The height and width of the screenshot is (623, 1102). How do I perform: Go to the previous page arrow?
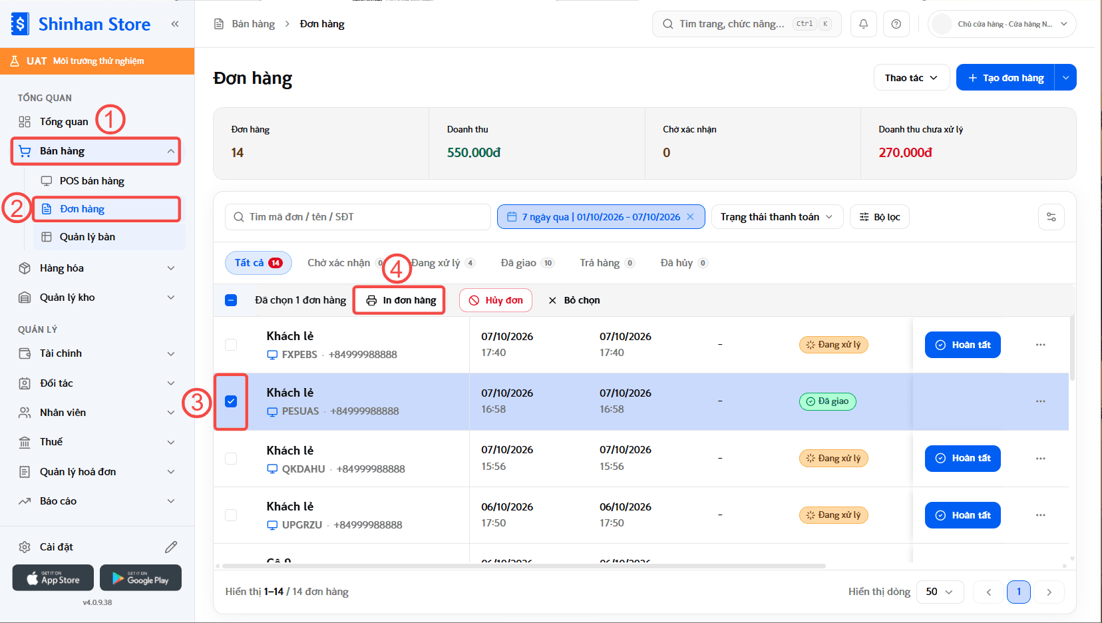[x=988, y=592]
